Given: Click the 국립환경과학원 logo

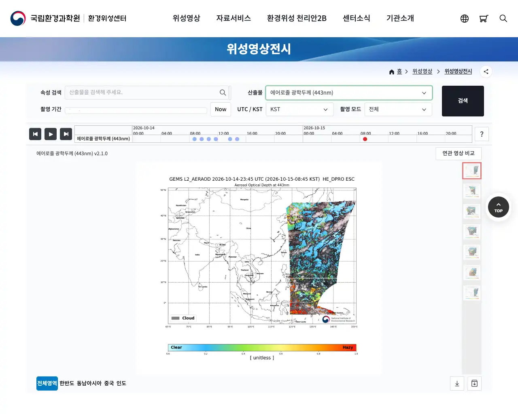Looking at the screenshot, I should point(68,18).
